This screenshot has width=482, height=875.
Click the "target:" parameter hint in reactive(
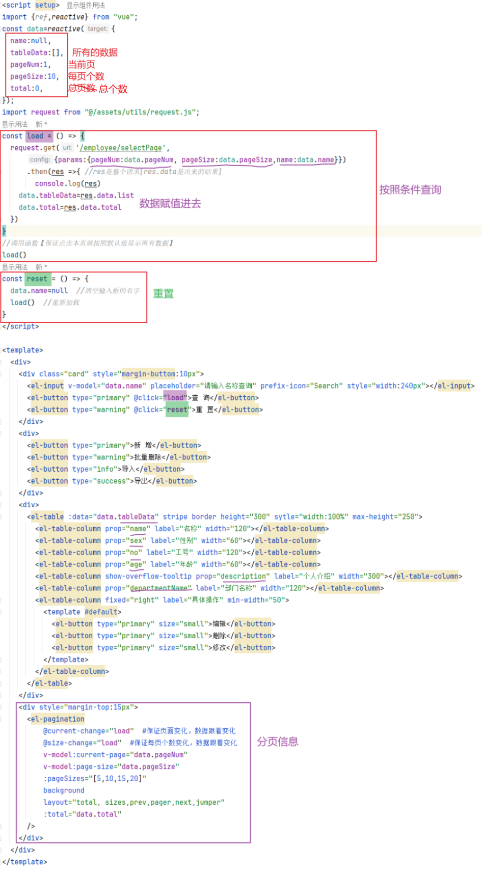(x=97, y=29)
